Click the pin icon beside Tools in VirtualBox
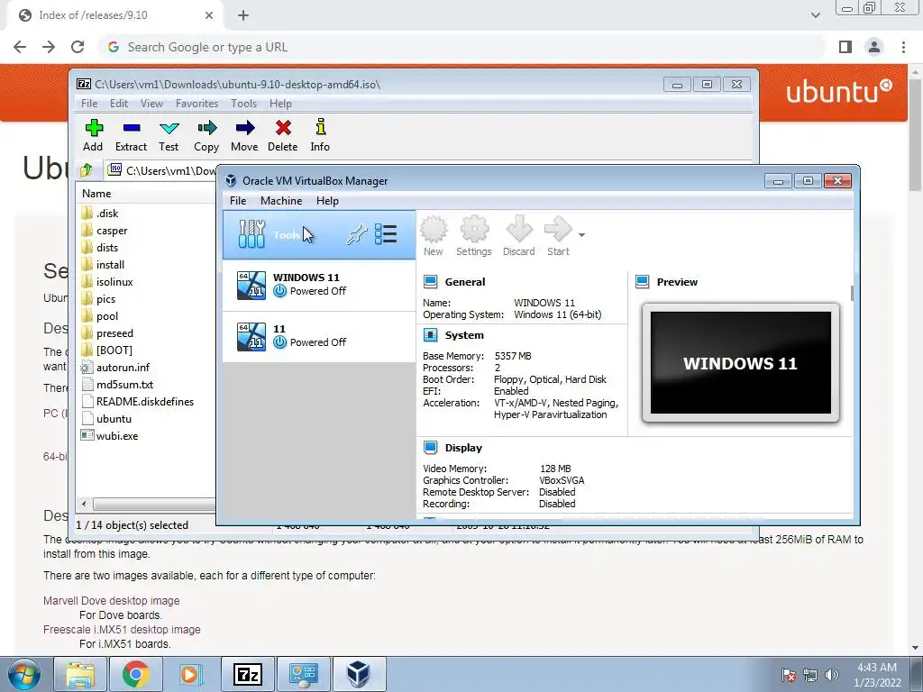This screenshot has width=923, height=692. 356,235
